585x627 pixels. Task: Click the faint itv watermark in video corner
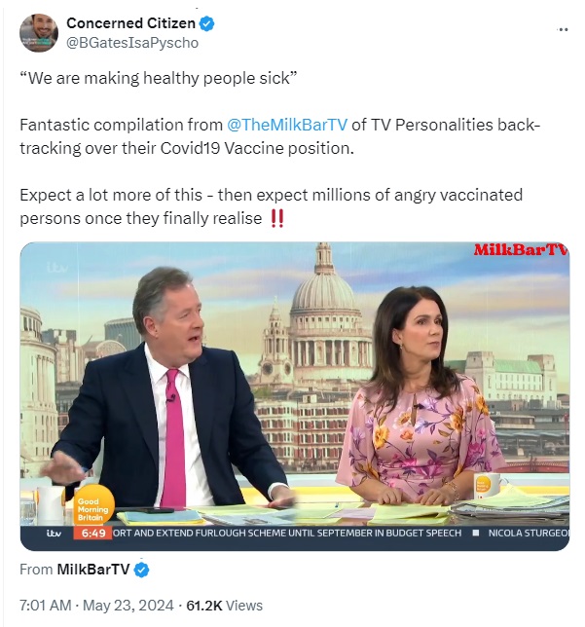tap(57, 268)
